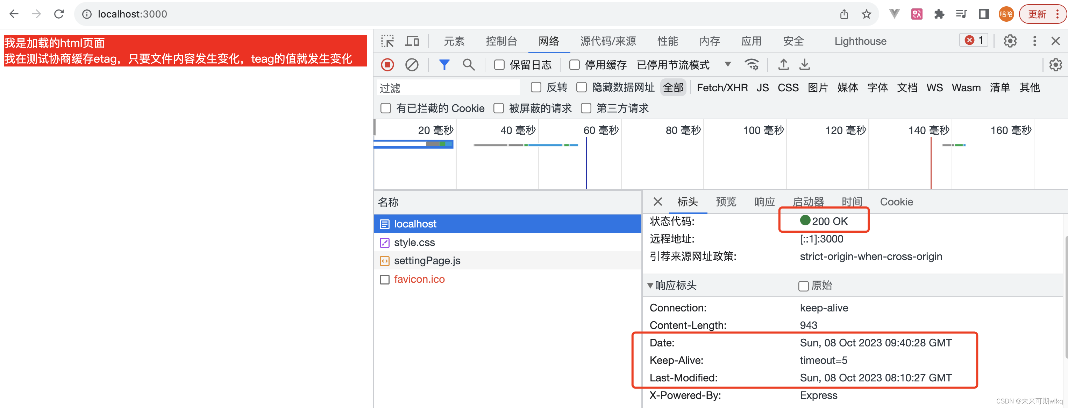Viewport: 1068px width, 408px height.
Task: Toggle the network filter funnel icon
Action: [x=444, y=65]
